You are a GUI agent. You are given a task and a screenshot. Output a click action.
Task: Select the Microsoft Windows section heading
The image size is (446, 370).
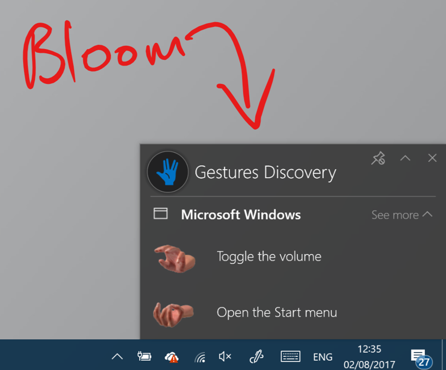point(241,214)
